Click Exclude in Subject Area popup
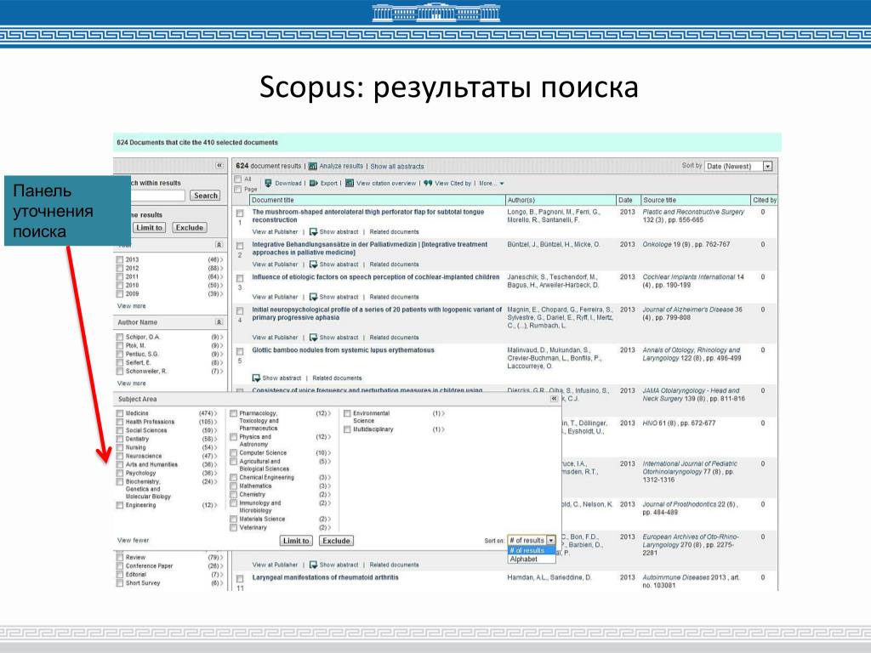Viewport: 871px width, 653px height. 336,540
